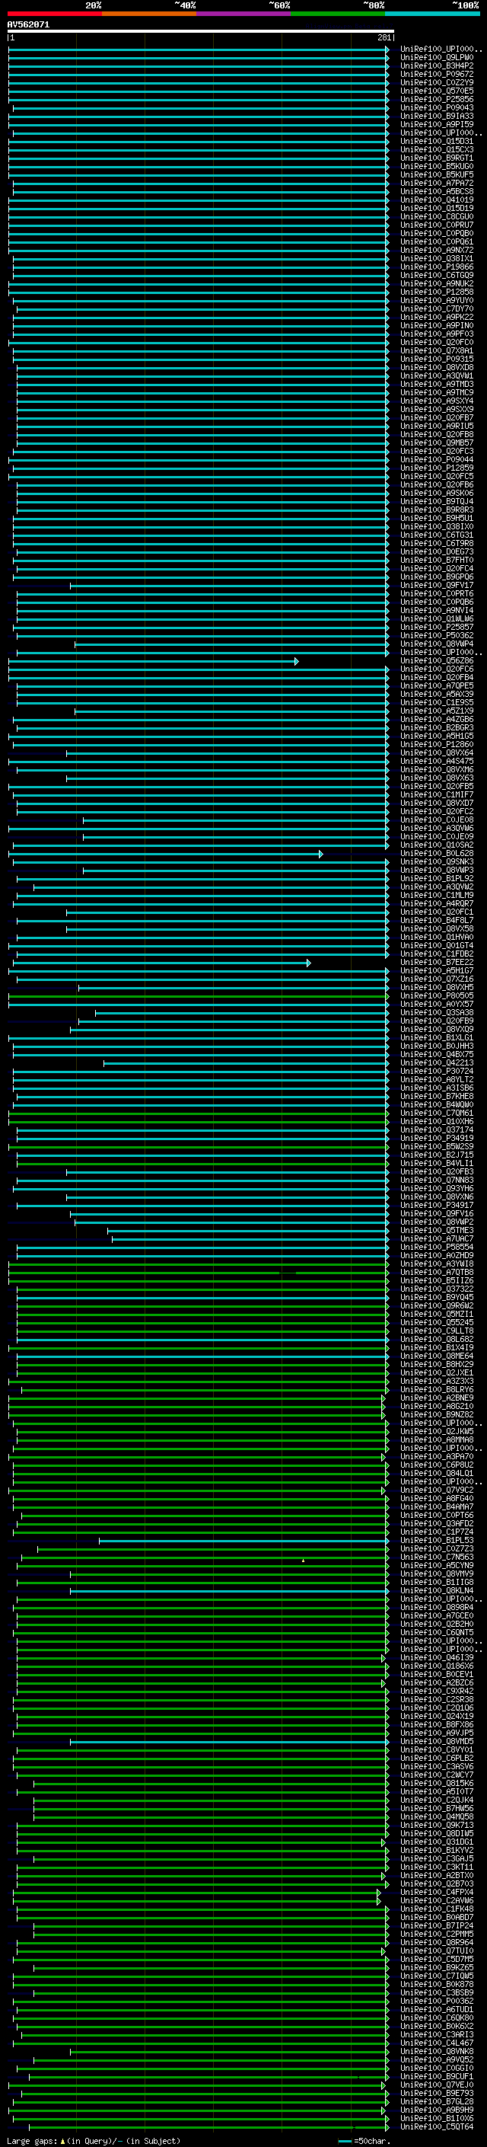
Task: Open hit UniRef100_Q570E5
Action: tap(437, 91)
